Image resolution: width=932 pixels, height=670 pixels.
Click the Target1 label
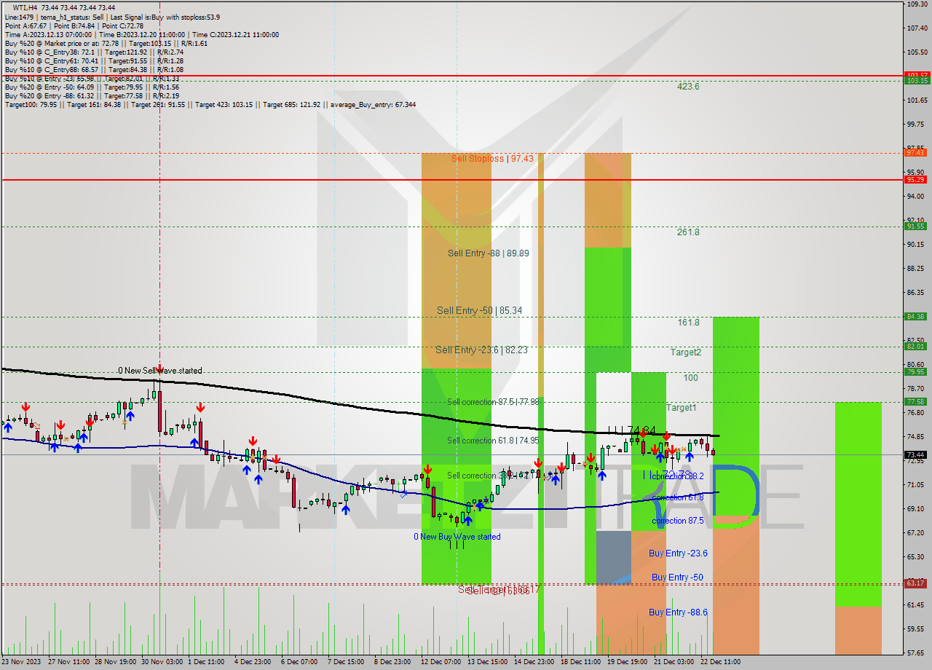[681, 408]
